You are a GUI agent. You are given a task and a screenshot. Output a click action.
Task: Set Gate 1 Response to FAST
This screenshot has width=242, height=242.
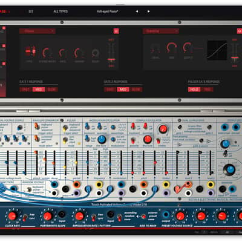click(x=25, y=90)
